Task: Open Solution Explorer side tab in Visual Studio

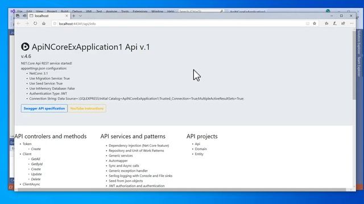Action: 359,42
